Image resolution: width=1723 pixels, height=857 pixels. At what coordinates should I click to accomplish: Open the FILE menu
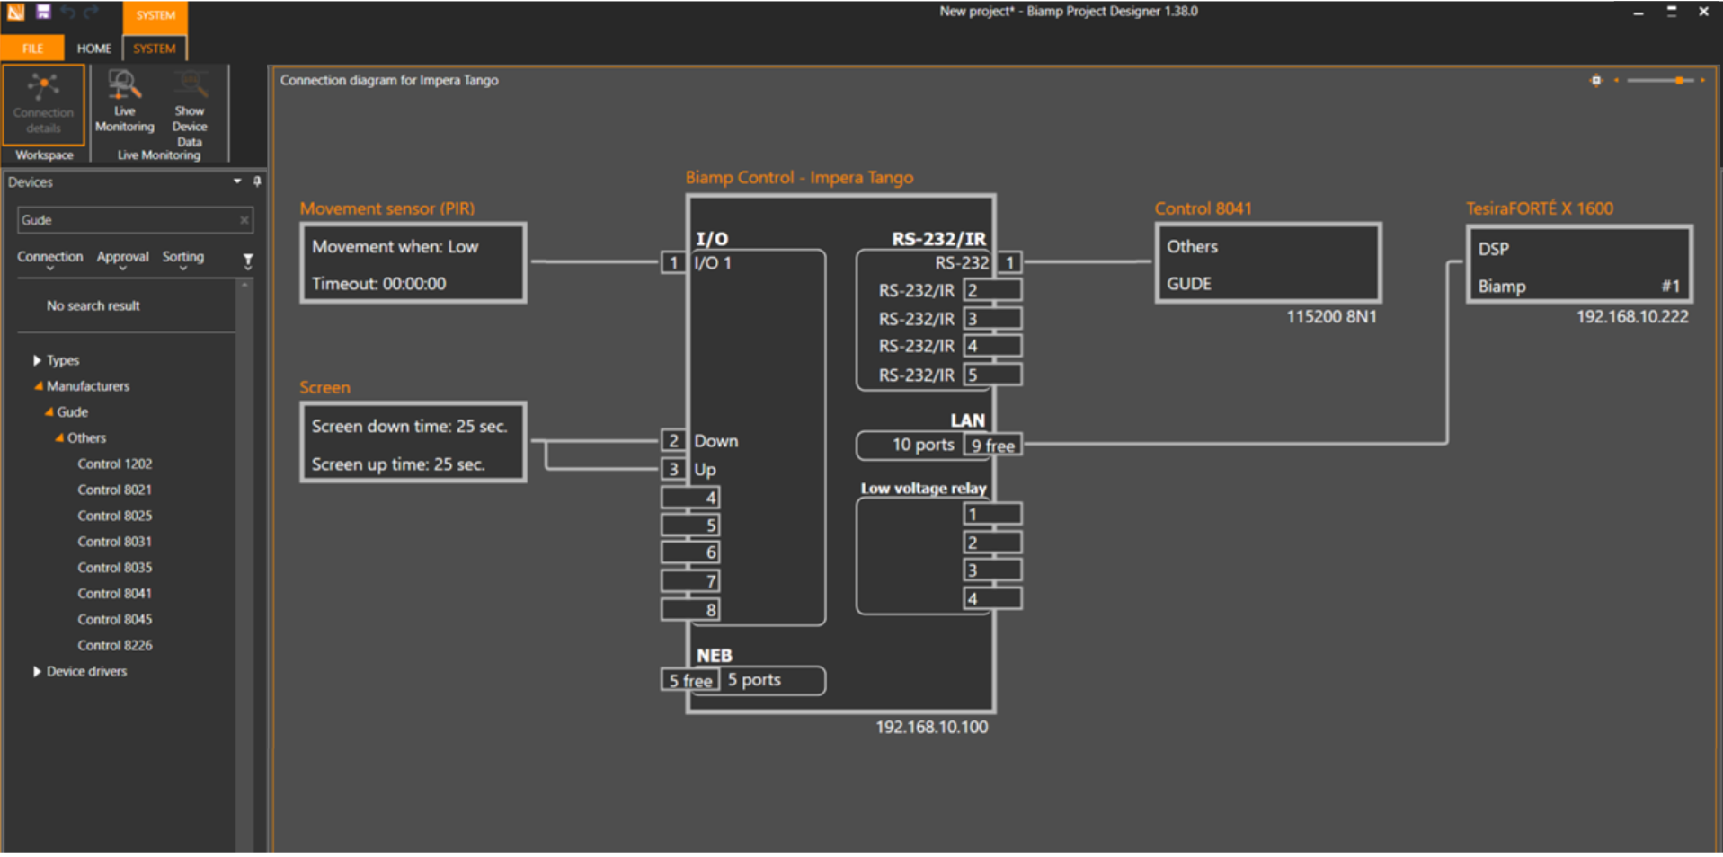(x=33, y=49)
